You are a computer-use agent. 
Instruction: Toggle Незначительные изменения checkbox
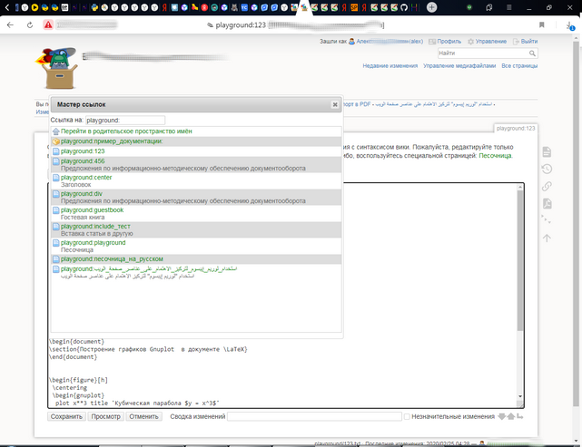tap(407, 416)
